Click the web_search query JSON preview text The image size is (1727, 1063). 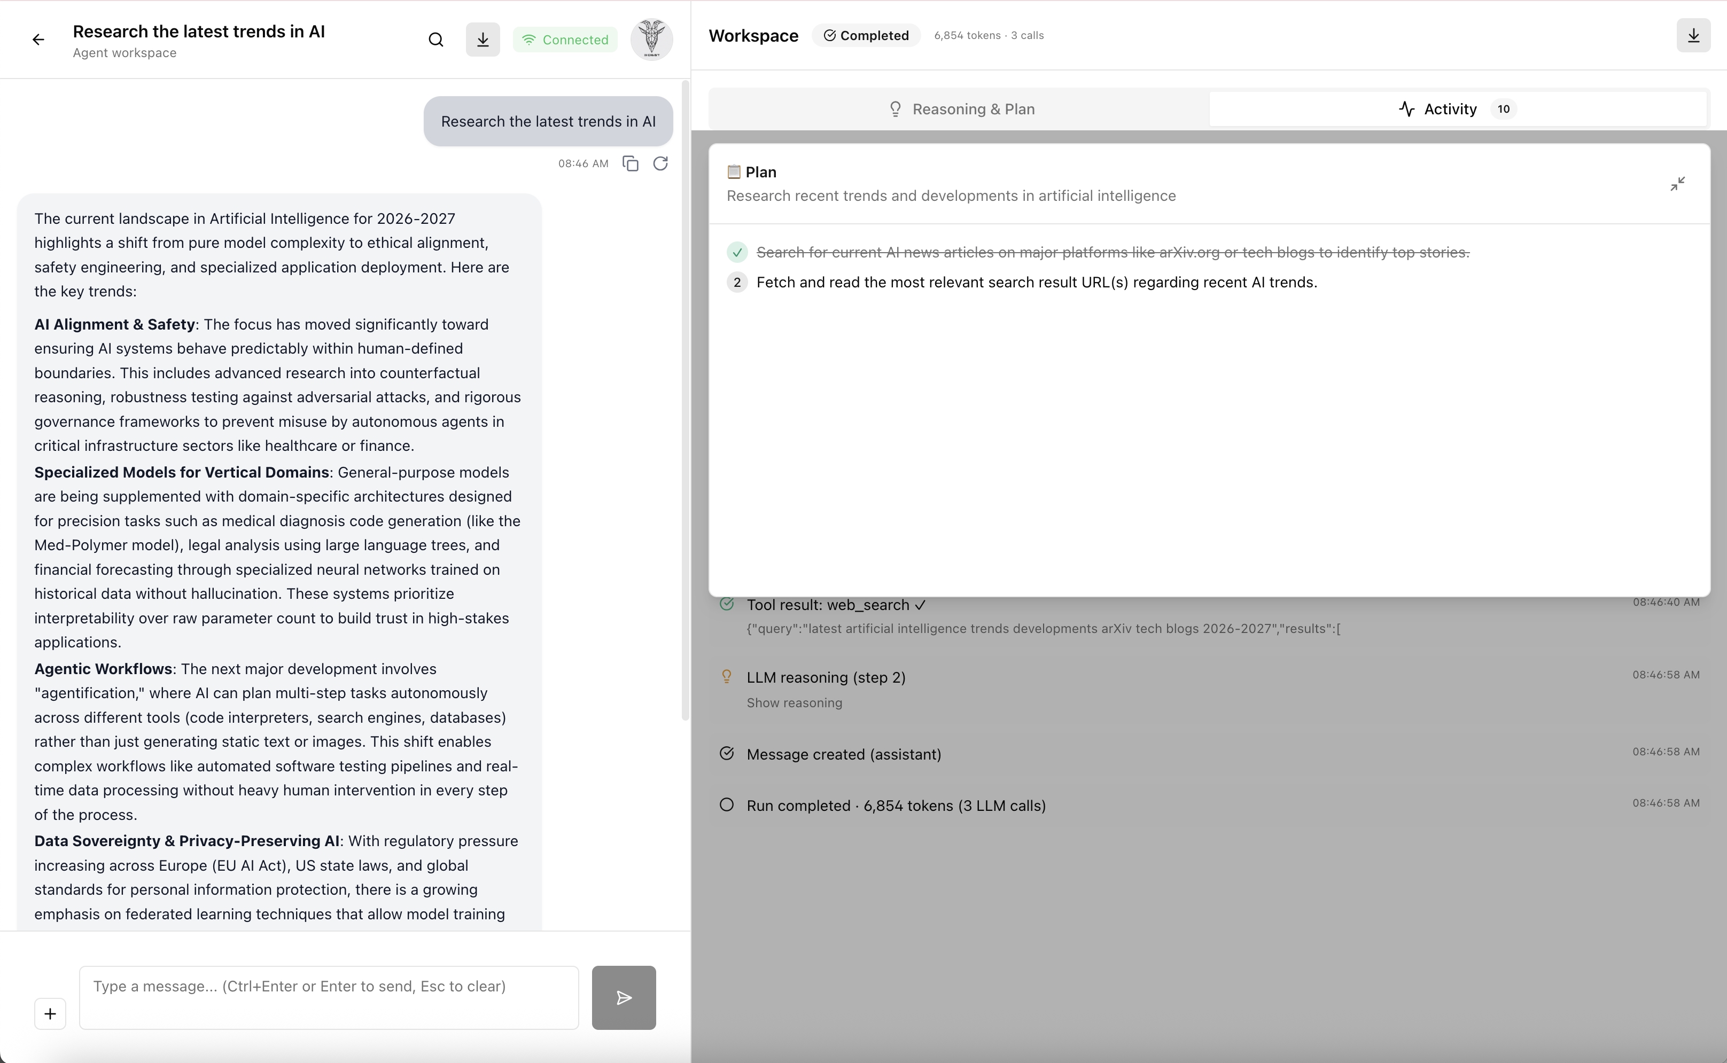tap(1044, 629)
